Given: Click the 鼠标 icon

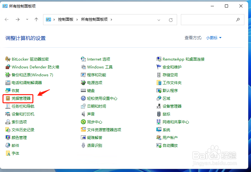Looking at the screenshot, I should (x=159, y=114).
